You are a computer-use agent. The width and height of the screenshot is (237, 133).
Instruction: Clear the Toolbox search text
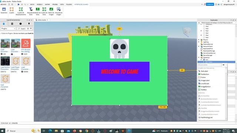tap(28, 28)
